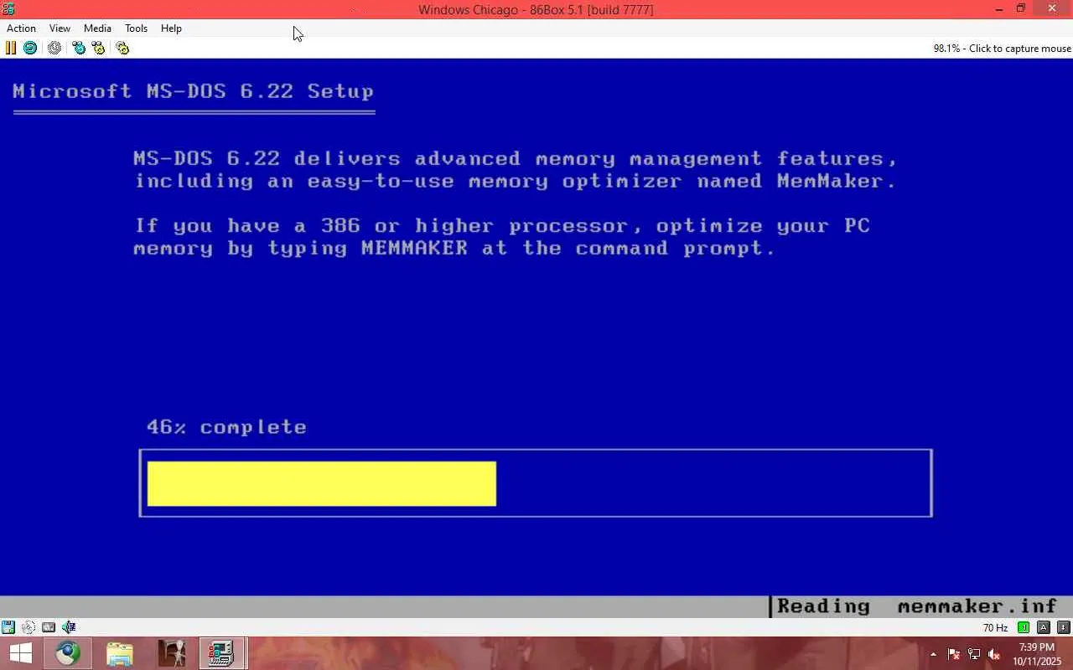Open File Explorer from the taskbar
The image size is (1073, 670).
(x=120, y=653)
